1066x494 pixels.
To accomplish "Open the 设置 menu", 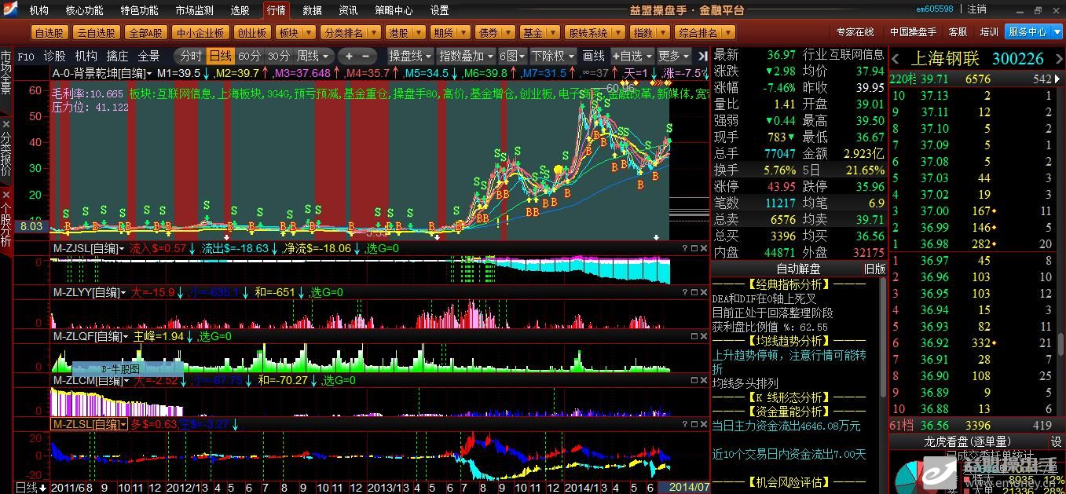I will [440, 10].
